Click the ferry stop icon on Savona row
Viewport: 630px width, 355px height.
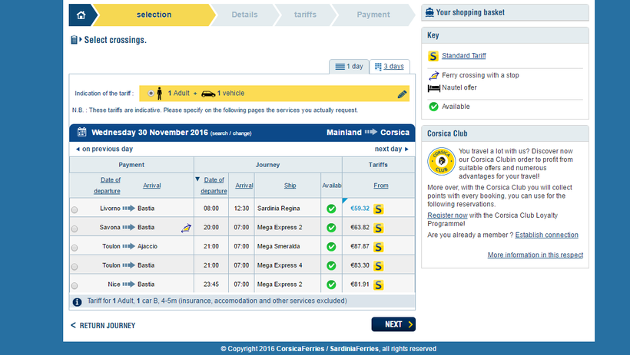186,228
